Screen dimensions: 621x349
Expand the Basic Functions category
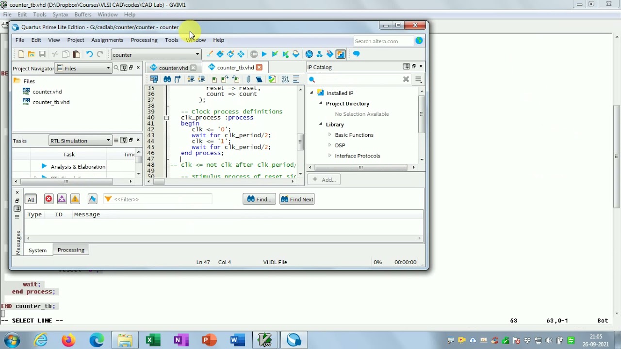tap(329, 135)
